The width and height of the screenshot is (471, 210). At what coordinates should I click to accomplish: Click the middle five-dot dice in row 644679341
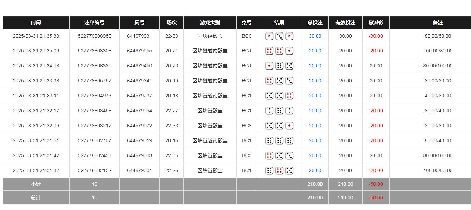279,81
